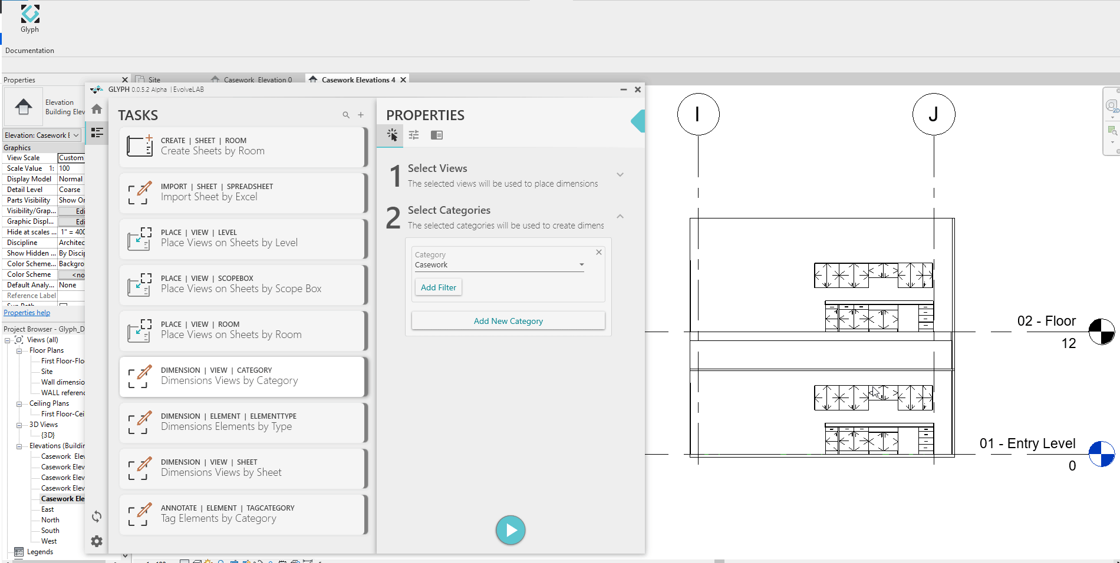Viewport: 1120px width, 563px height.
Task: Select the West elevation in browser
Action: tap(49, 541)
